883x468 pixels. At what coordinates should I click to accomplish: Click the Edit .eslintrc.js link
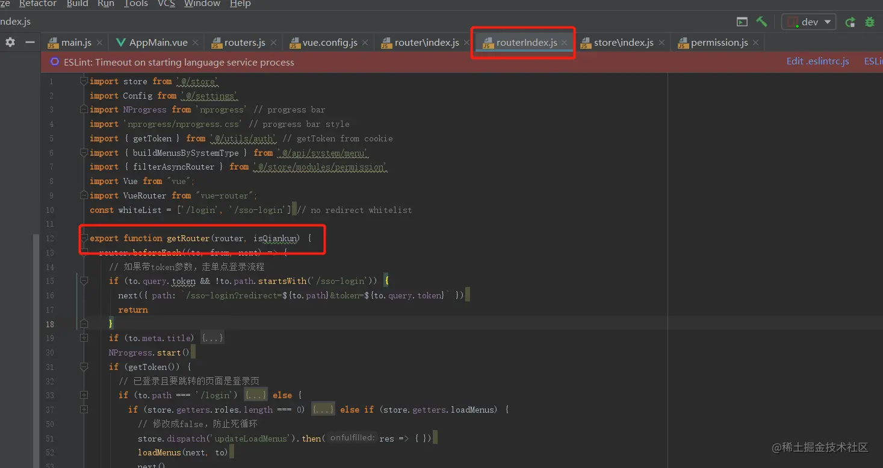point(818,62)
